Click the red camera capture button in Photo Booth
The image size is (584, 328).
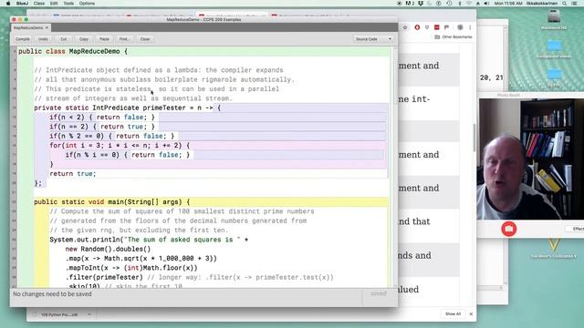point(509,229)
